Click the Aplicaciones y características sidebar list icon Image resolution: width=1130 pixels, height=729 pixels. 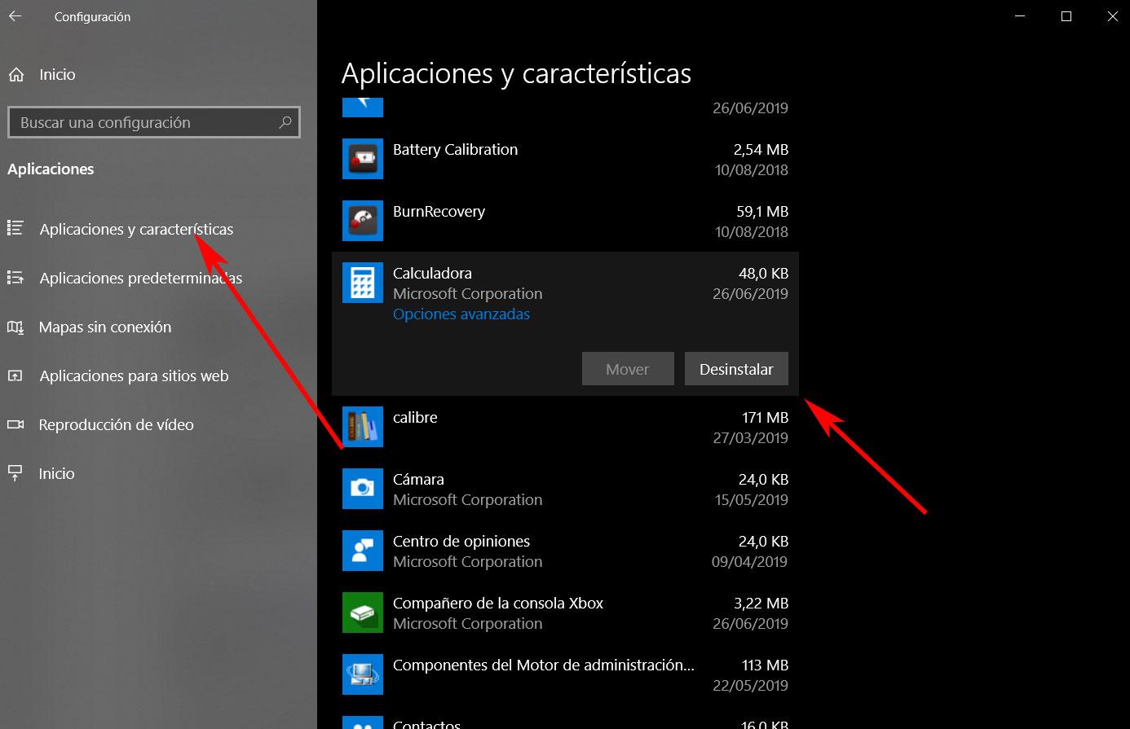click(x=15, y=229)
